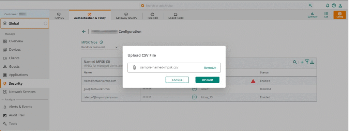Open Gateway IDS/IPS tab
349x131 pixels.
click(126, 16)
